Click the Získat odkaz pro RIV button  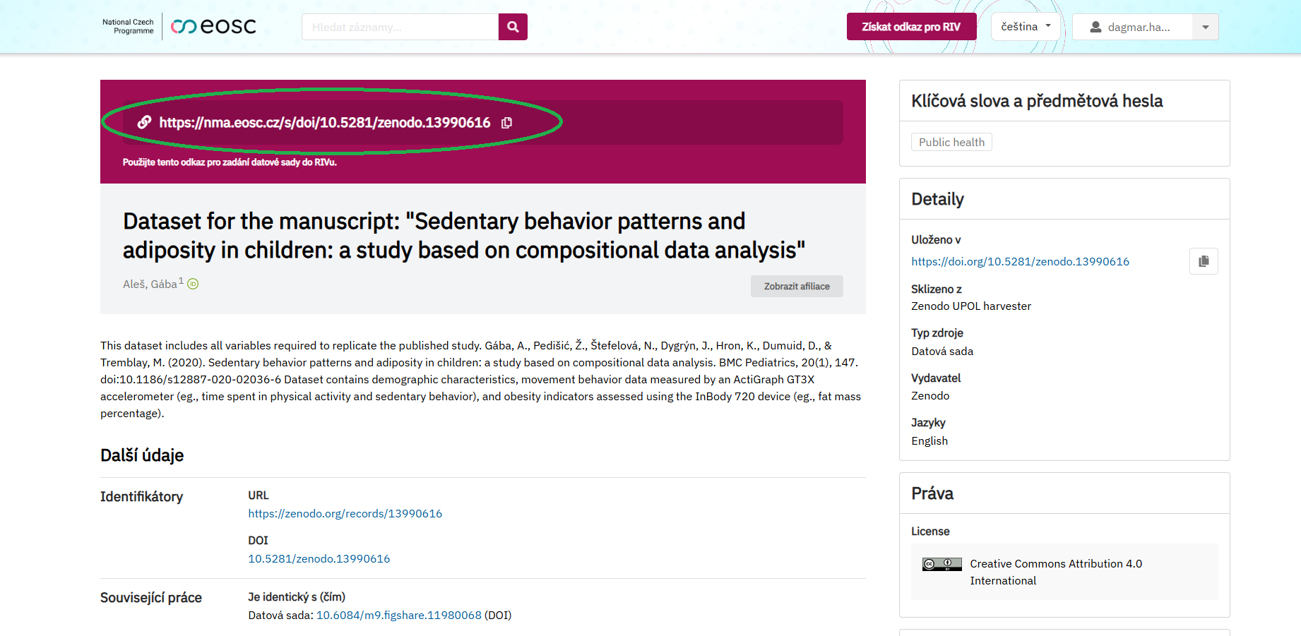911,27
